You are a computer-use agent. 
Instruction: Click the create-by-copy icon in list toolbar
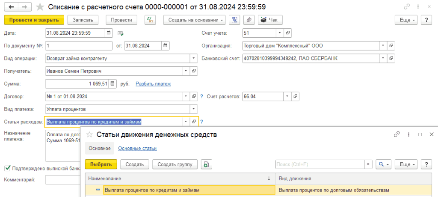(x=206, y=164)
